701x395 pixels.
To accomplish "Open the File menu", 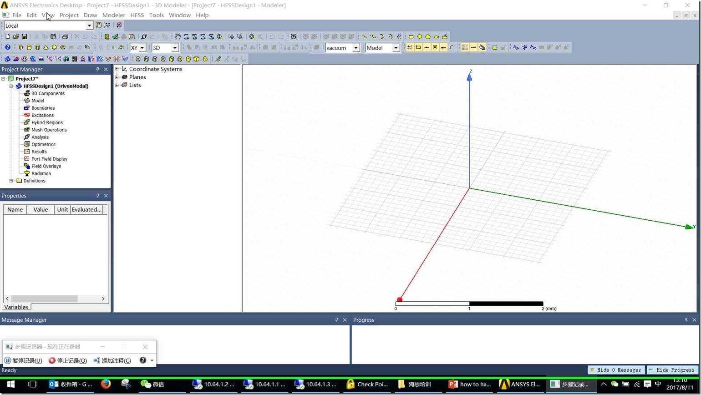I will pyautogui.click(x=17, y=15).
